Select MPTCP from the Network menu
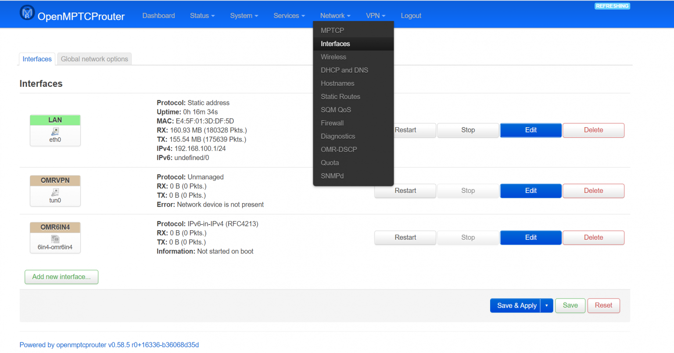 332,30
